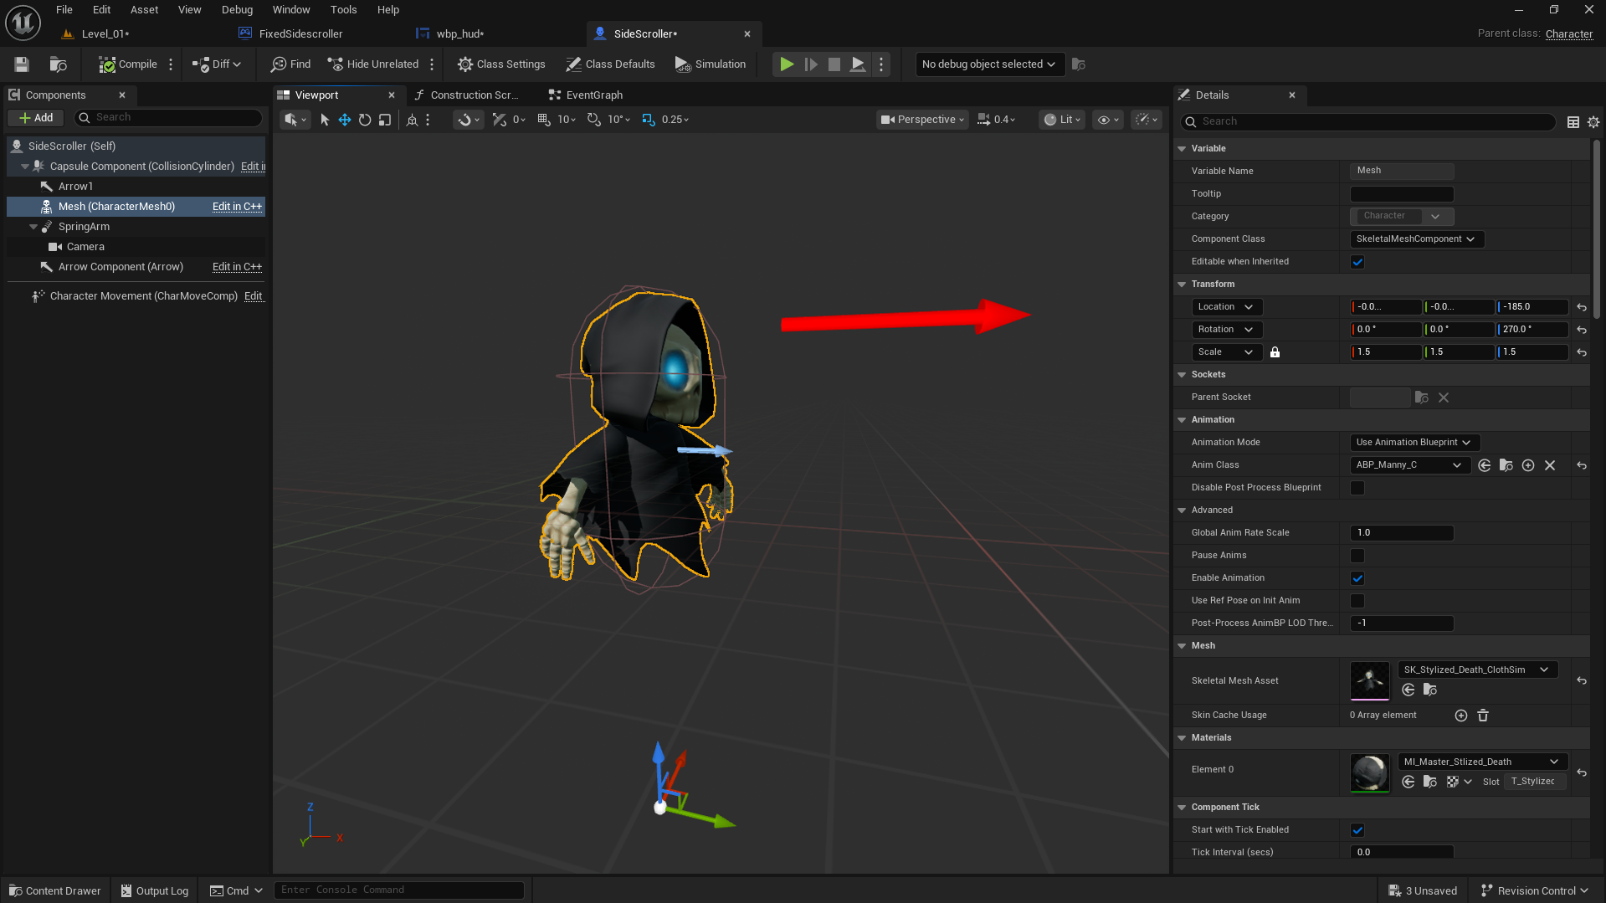The width and height of the screenshot is (1606, 903).
Task: Toggle the Pause Anims checkbox
Action: coord(1357,556)
